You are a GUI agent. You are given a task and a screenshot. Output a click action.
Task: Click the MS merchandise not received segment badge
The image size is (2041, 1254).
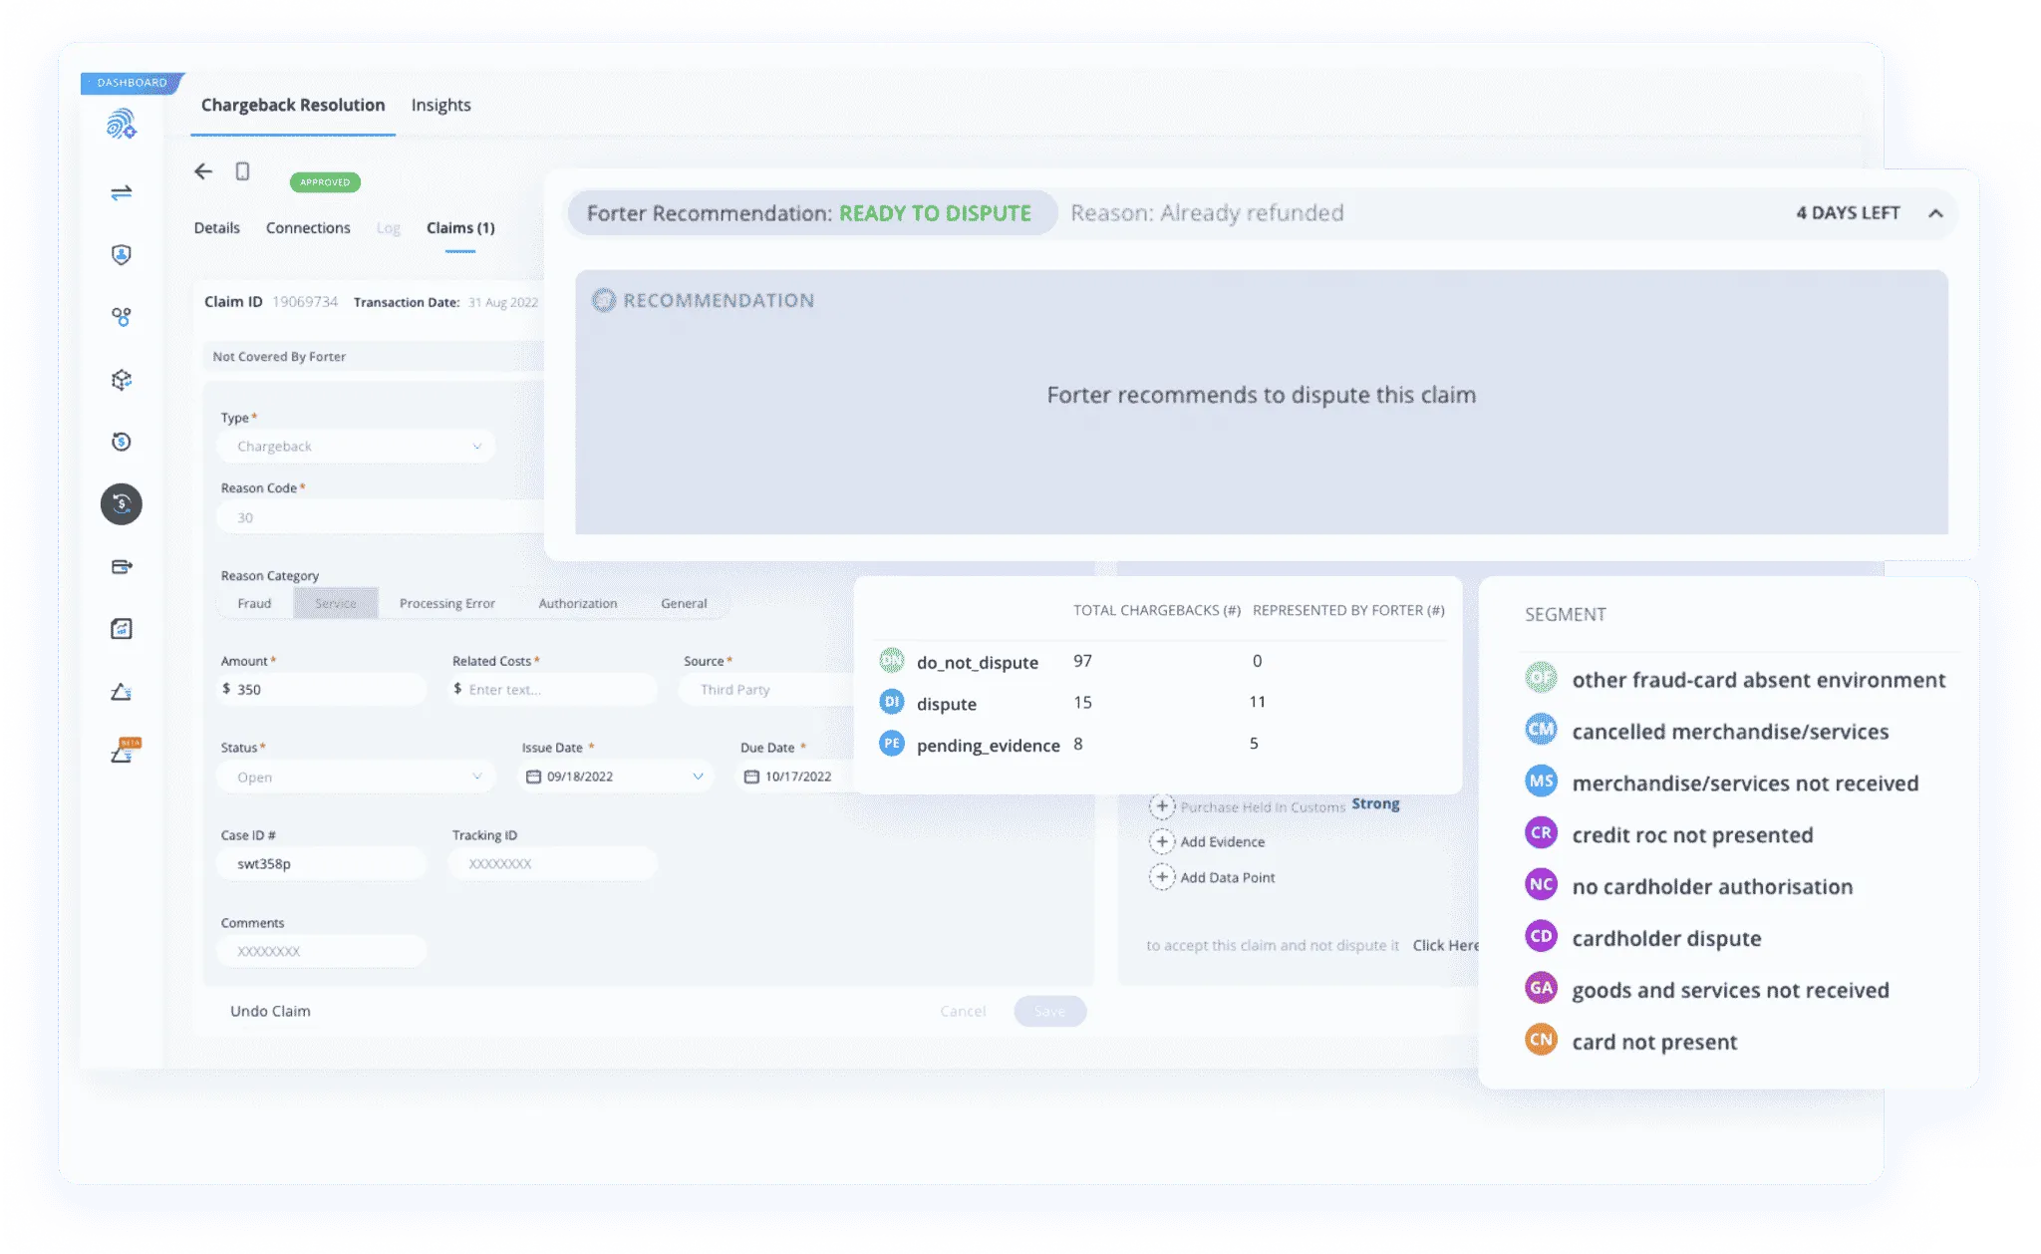1541,782
